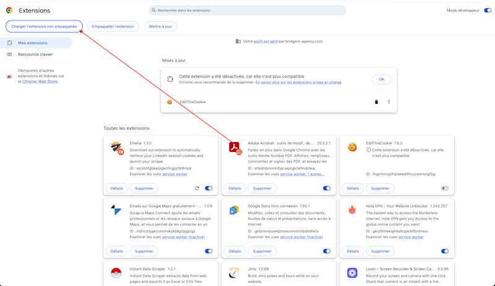The image size is (495, 286).
Task: Click the Mes extensions sidebar icon
Action: coord(9,43)
